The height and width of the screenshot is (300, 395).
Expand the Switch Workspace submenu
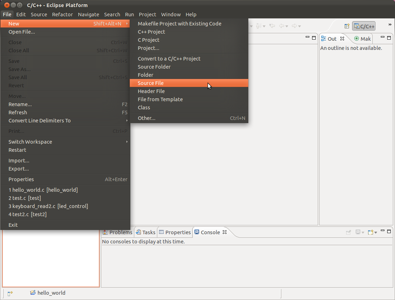click(65, 142)
